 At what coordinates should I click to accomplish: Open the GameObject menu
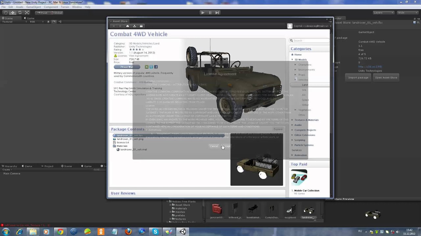click(34, 7)
